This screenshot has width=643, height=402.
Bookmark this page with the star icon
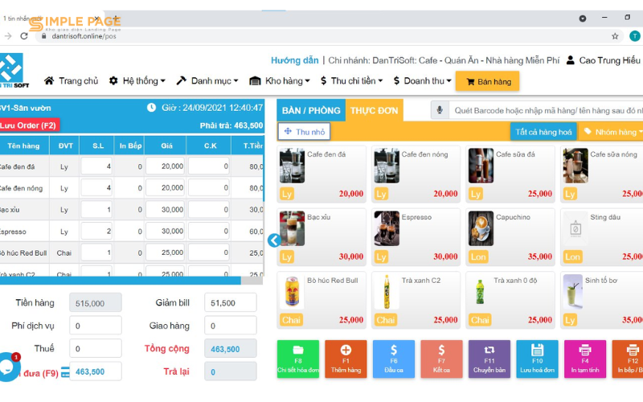615,36
